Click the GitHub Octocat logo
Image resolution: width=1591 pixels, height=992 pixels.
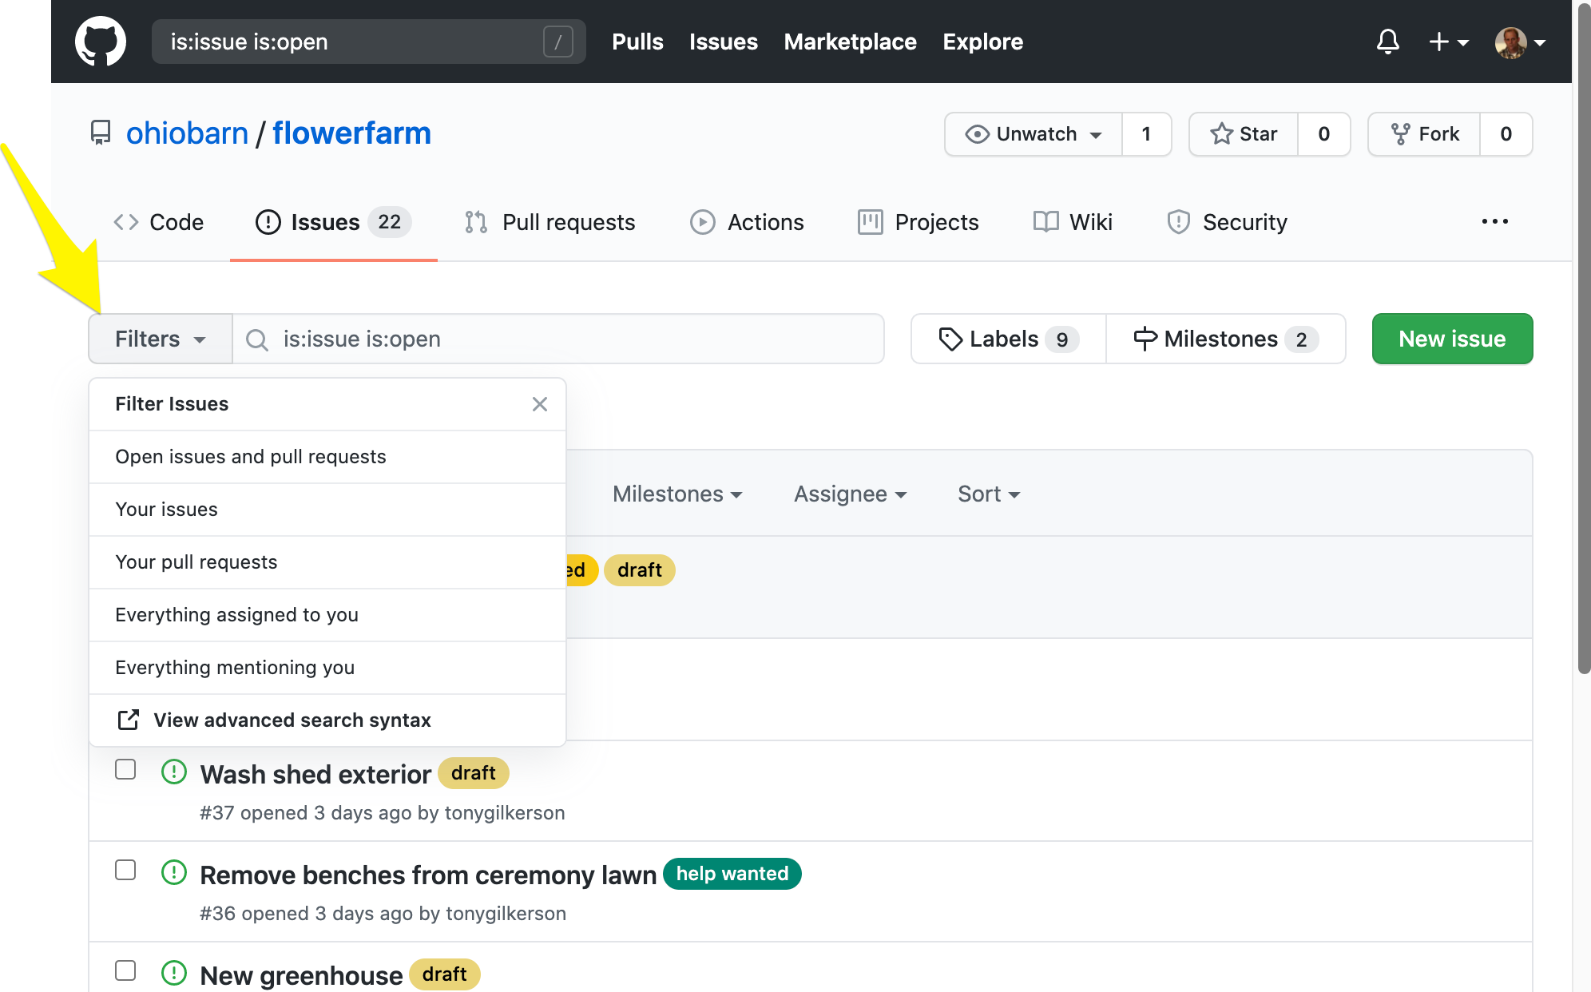101,42
